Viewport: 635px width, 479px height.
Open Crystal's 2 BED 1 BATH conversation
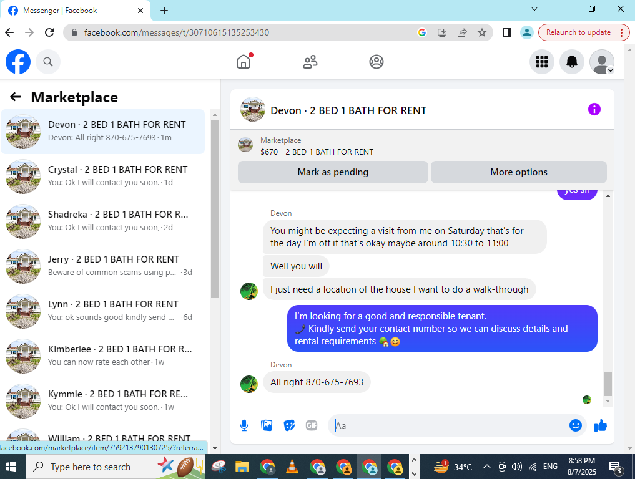pos(103,177)
